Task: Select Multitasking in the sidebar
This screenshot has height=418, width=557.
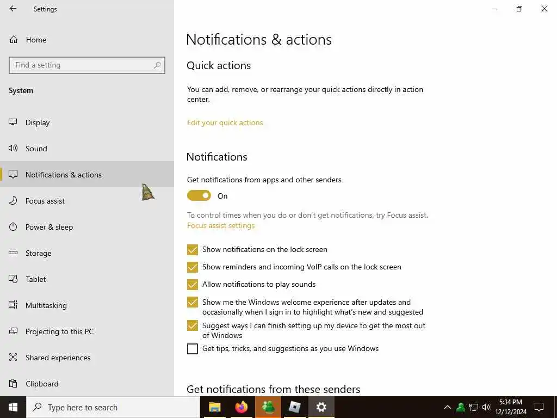Action: [x=87, y=305]
